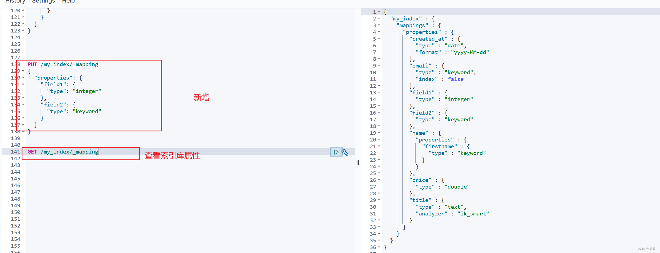Click the "keyword" value in editor line 135
This screenshot has height=253, width=660.
[87, 112]
